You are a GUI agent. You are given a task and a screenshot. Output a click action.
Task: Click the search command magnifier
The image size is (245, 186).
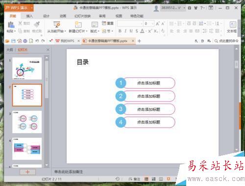click(216, 41)
